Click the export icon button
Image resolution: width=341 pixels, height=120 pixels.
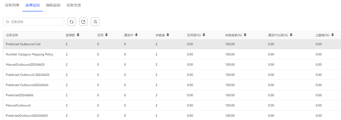83,22
